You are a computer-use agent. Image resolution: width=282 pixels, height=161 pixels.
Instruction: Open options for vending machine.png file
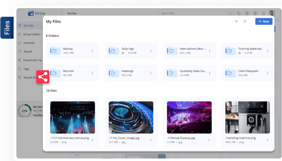[268, 140]
